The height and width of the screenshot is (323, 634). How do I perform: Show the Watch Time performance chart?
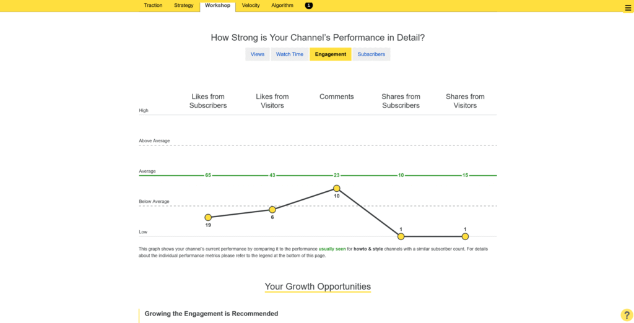(290, 54)
